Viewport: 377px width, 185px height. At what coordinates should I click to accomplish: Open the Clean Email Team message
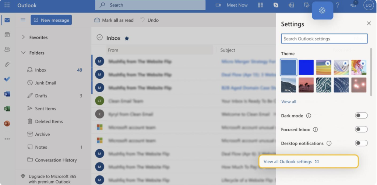tap(184, 101)
